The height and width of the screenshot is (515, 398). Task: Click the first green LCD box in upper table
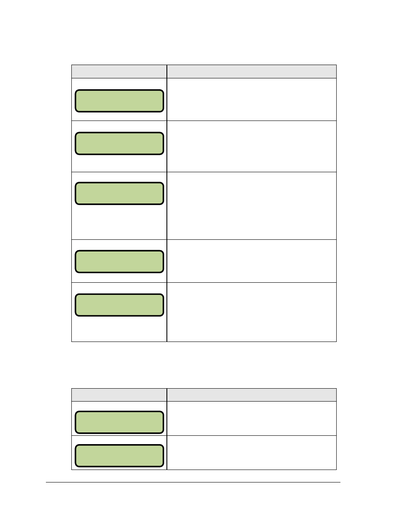pos(119,101)
